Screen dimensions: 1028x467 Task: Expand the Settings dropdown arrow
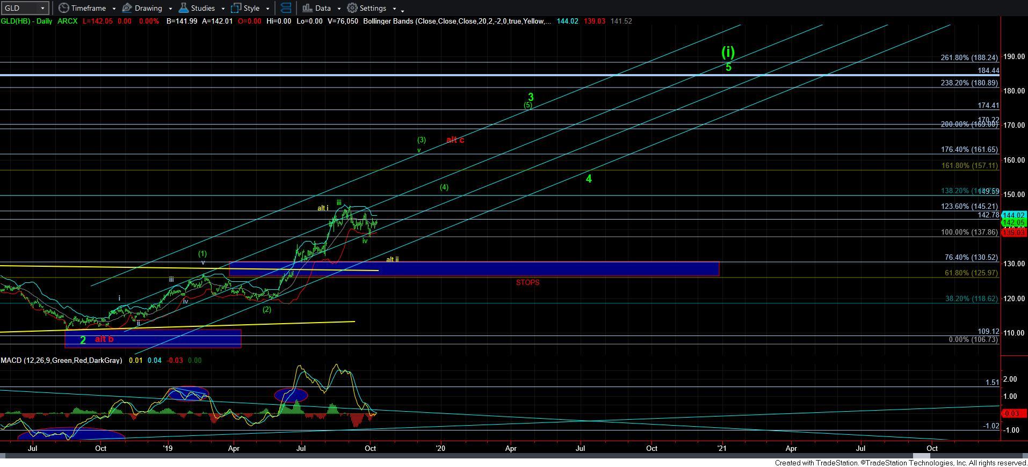(394, 9)
